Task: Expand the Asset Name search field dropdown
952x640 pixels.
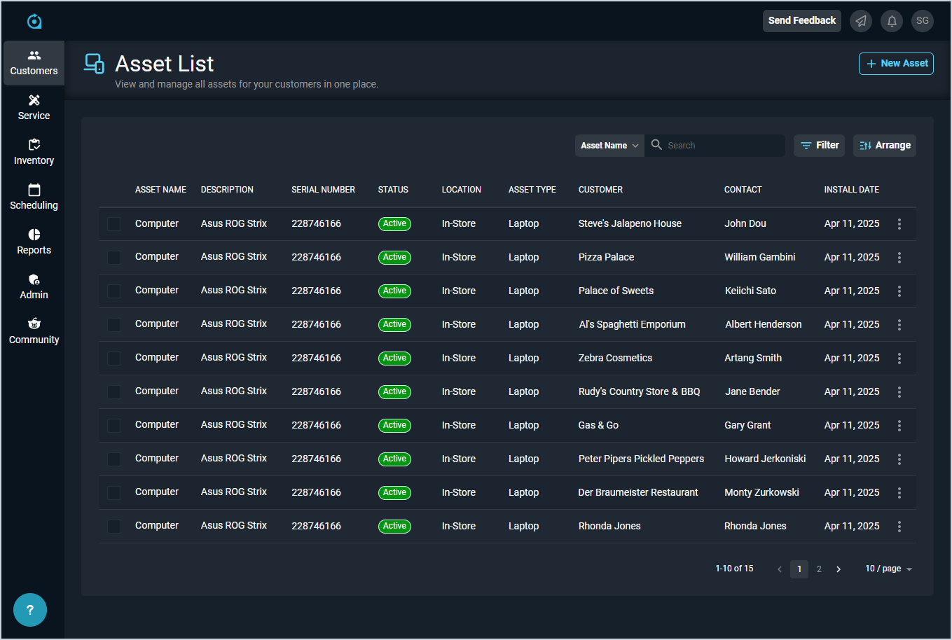Action: click(x=609, y=146)
